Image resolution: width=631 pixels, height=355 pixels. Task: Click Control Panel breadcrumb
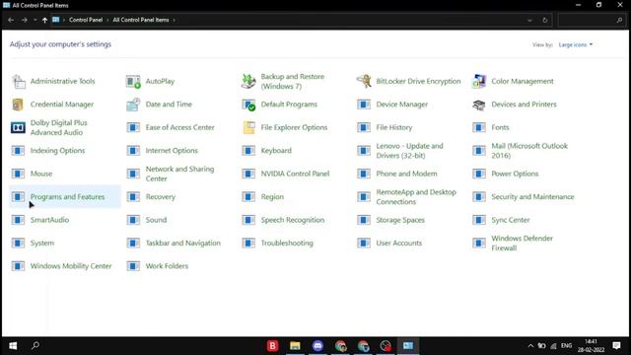pyautogui.click(x=86, y=20)
